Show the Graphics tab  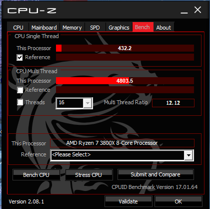(119, 28)
